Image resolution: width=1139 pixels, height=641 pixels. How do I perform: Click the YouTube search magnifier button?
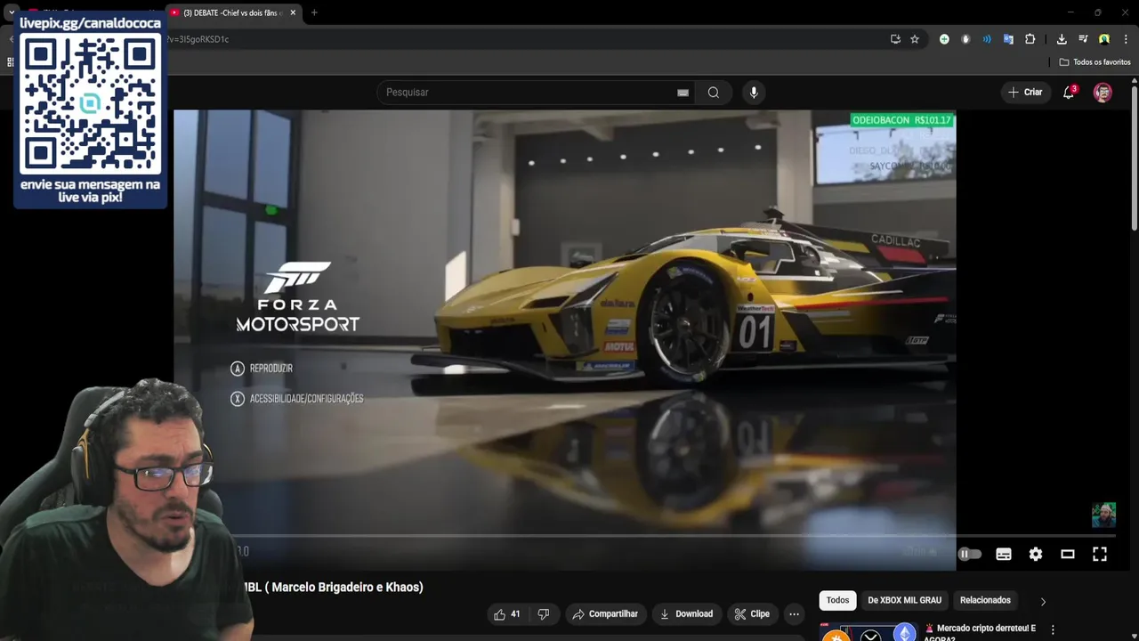click(713, 93)
